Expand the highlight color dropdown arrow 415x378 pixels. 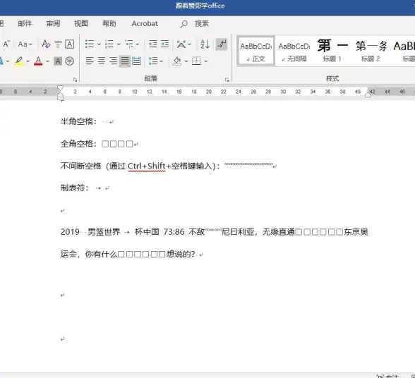28,61
